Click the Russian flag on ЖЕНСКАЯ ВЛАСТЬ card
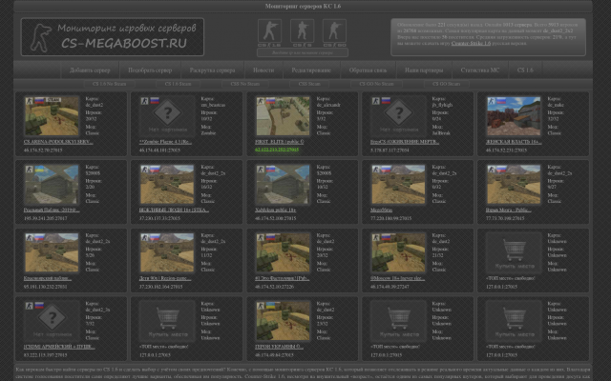 [x=501, y=101]
